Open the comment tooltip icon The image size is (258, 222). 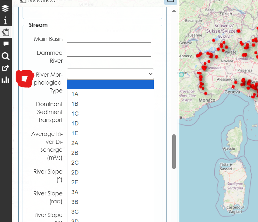click(5, 44)
